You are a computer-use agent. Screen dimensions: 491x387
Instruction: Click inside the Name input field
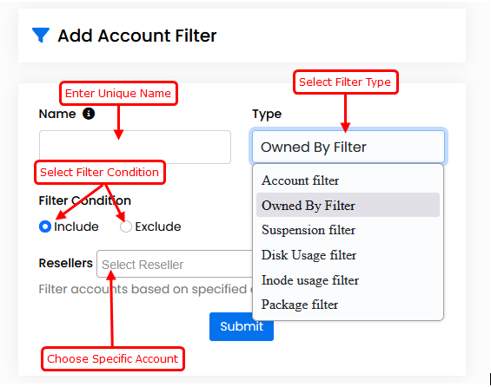point(135,147)
